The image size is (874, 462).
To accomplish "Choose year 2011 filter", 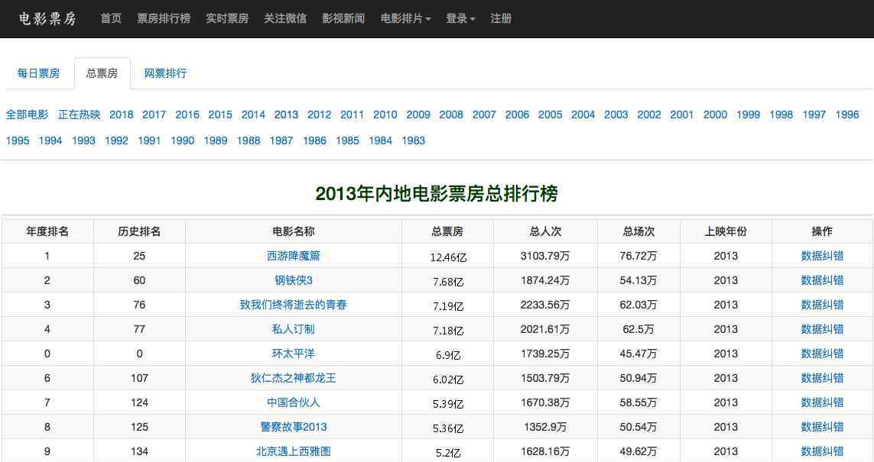I will pyautogui.click(x=353, y=115).
